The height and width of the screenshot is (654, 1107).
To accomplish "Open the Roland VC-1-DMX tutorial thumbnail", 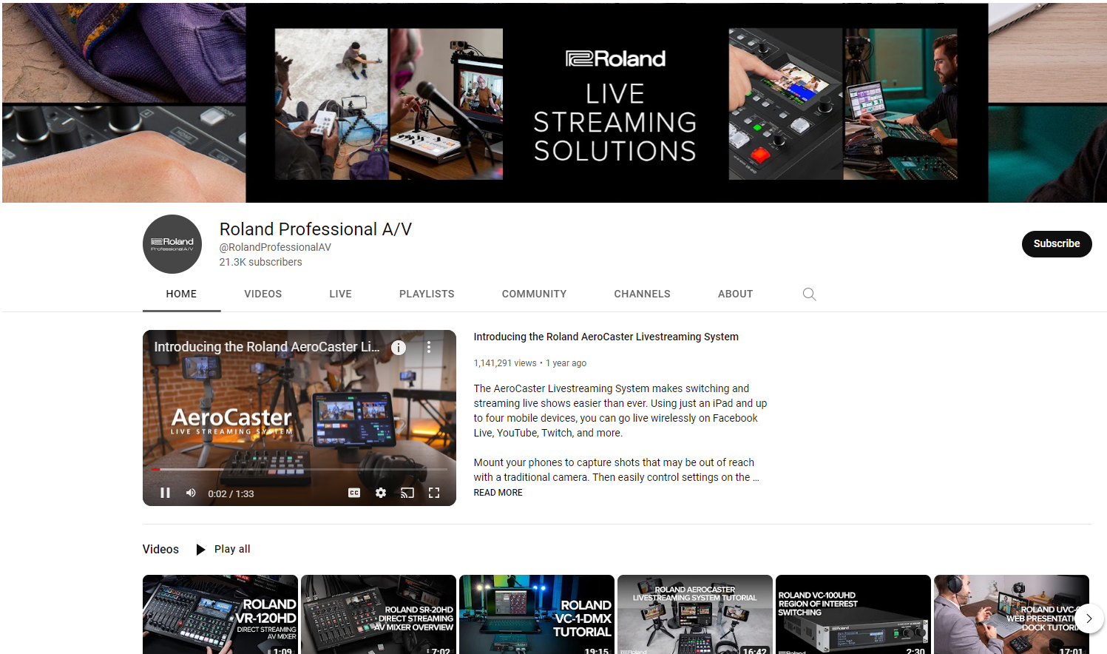I will click(x=537, y=614).
